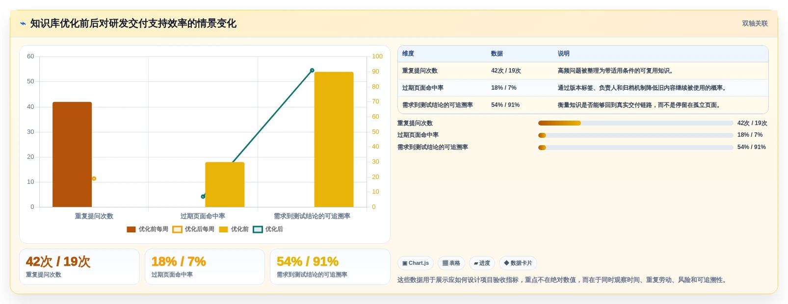
Task: Click the yellow 过期页面命中率 bar
Action: (225, 184)
